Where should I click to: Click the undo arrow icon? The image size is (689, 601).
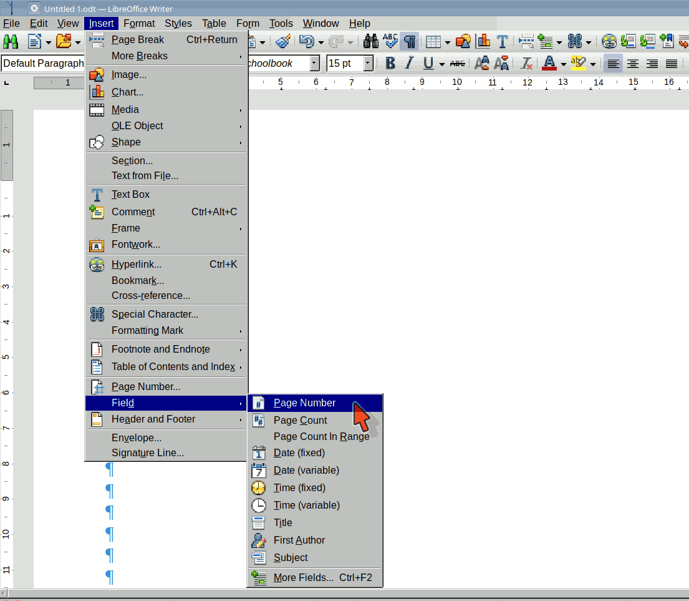point(306,42)
